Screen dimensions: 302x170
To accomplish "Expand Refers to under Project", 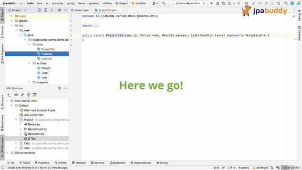I will pyautogui.click(x=20, y=124).
